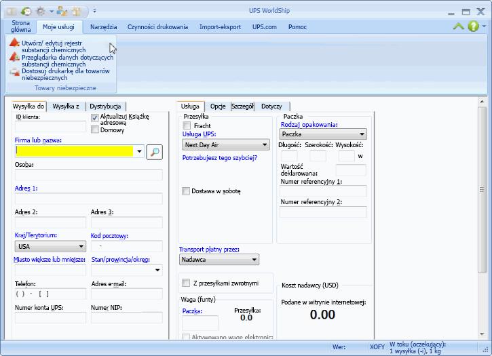Uncheck Aktualizuj Książkę adresową checkbox
This screenshot has height=356, width=492.
pos(95,118)
